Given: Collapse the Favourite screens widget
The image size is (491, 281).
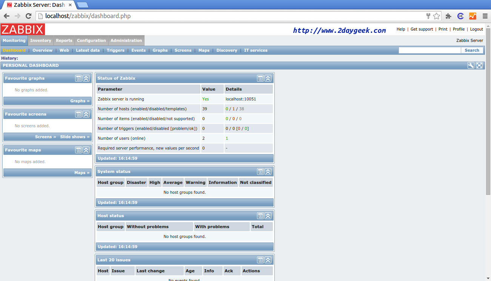Looking at the screenshot, I should tap(86, 114).
